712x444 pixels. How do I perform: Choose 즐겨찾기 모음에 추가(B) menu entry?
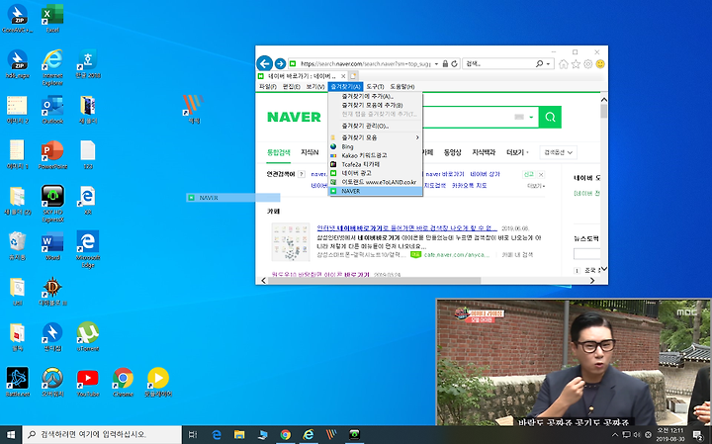tap(375, 105)
